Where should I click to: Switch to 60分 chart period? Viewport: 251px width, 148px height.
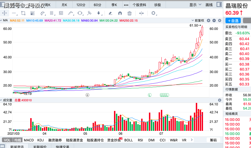tap(97, 5)
